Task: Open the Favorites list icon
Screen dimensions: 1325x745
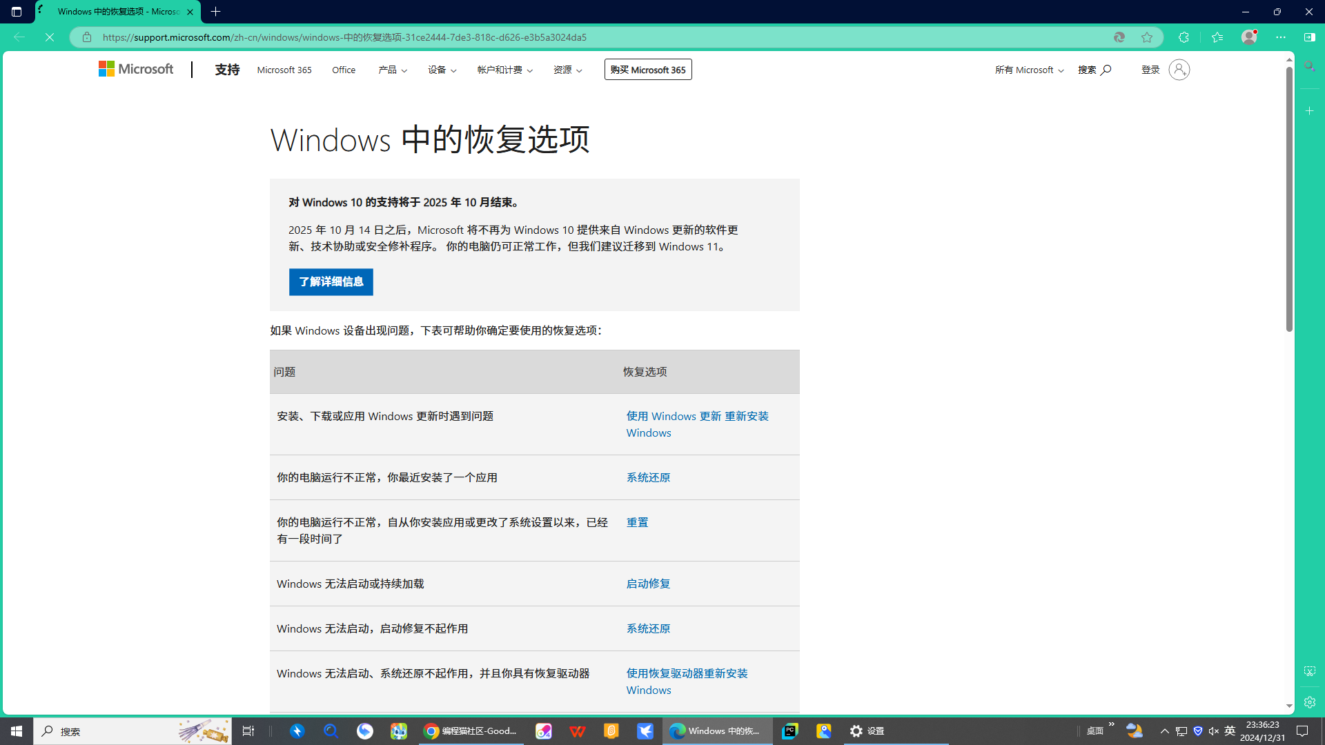Action: pyautogui.click(x=1217, y=37)
